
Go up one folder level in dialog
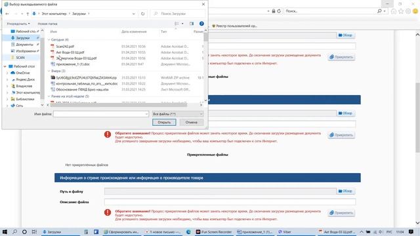click(28, 14)
